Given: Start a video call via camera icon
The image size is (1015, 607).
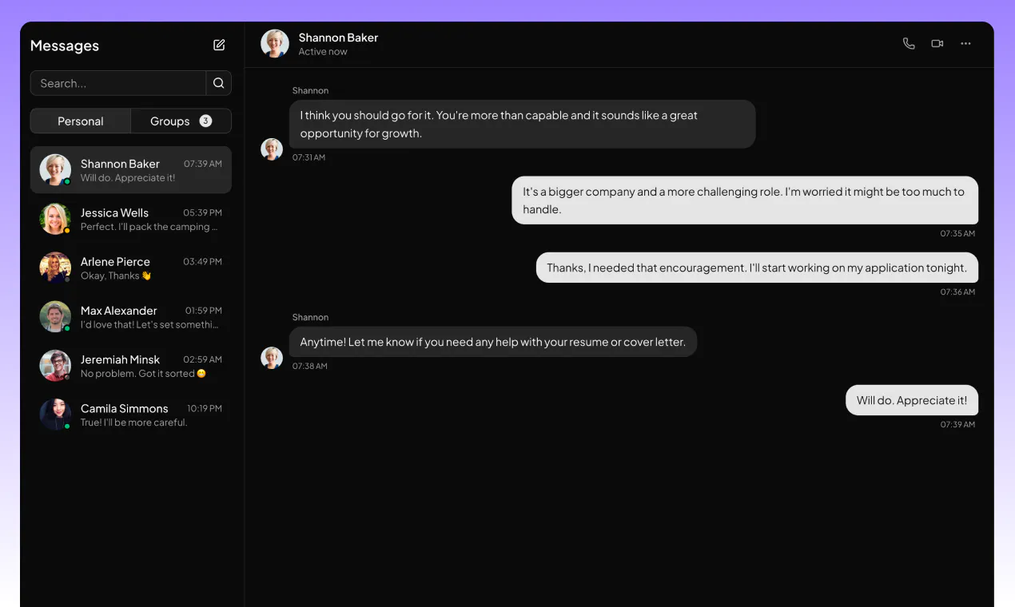Looking at the screenshot, I should point(937,43).
